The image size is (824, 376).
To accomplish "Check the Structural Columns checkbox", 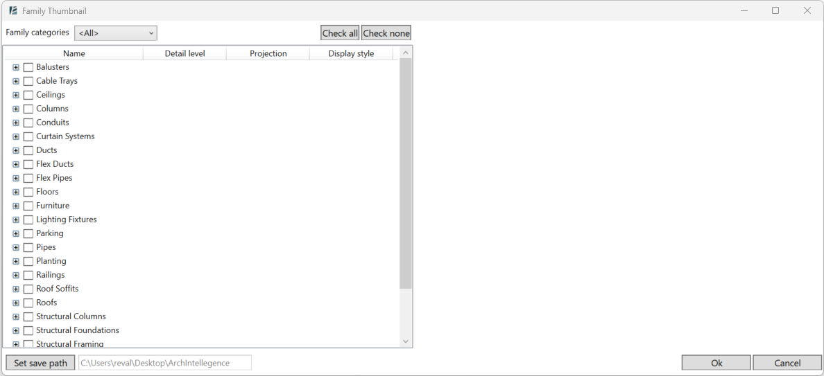I will (28, 316).
